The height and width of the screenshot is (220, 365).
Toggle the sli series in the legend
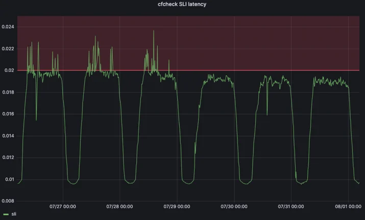pos(14,214)
